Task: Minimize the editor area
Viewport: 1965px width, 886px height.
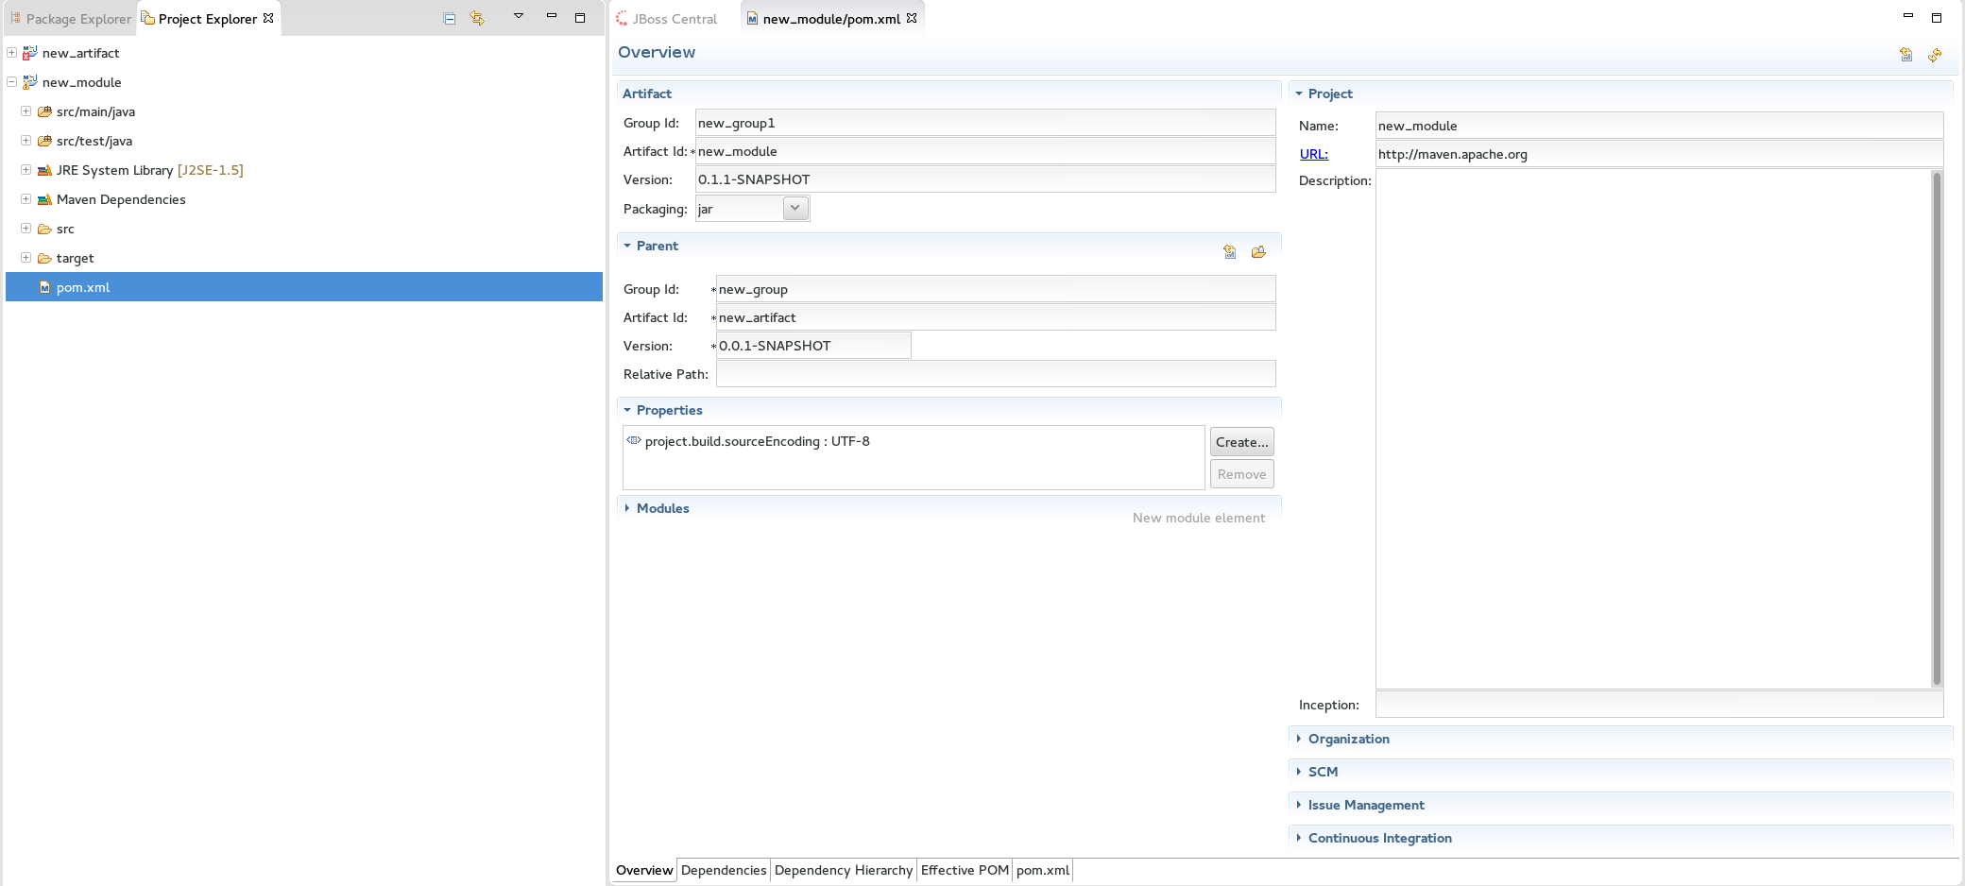Action: (1907, 16)
